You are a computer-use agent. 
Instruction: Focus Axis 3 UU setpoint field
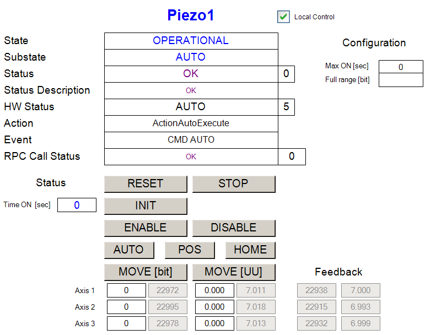(x=214, y=323)
